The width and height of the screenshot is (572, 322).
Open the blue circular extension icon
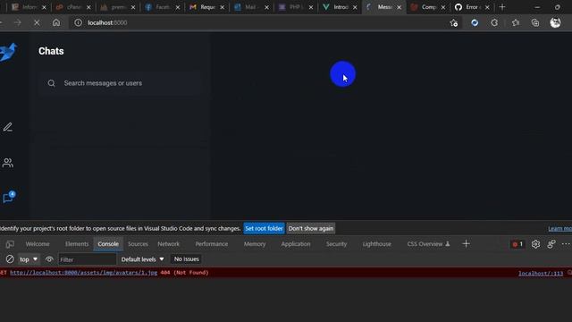click(x=475, y=22)
